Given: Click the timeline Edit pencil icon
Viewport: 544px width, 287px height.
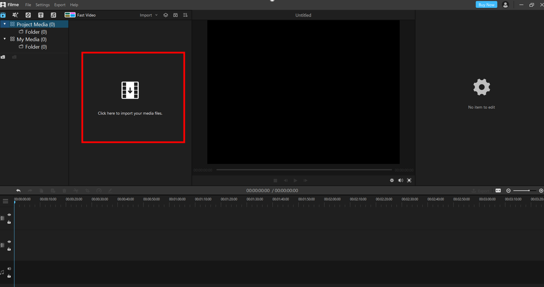Looking at the screenshot, I should (110, 191).
